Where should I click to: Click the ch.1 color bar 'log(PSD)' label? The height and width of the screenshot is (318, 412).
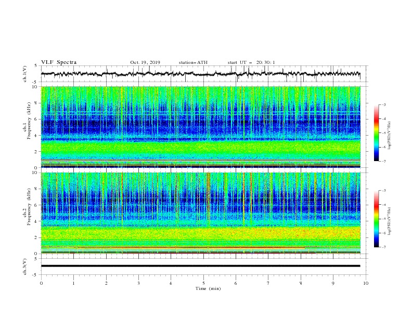pyautogui.click(x=389, y=136)
